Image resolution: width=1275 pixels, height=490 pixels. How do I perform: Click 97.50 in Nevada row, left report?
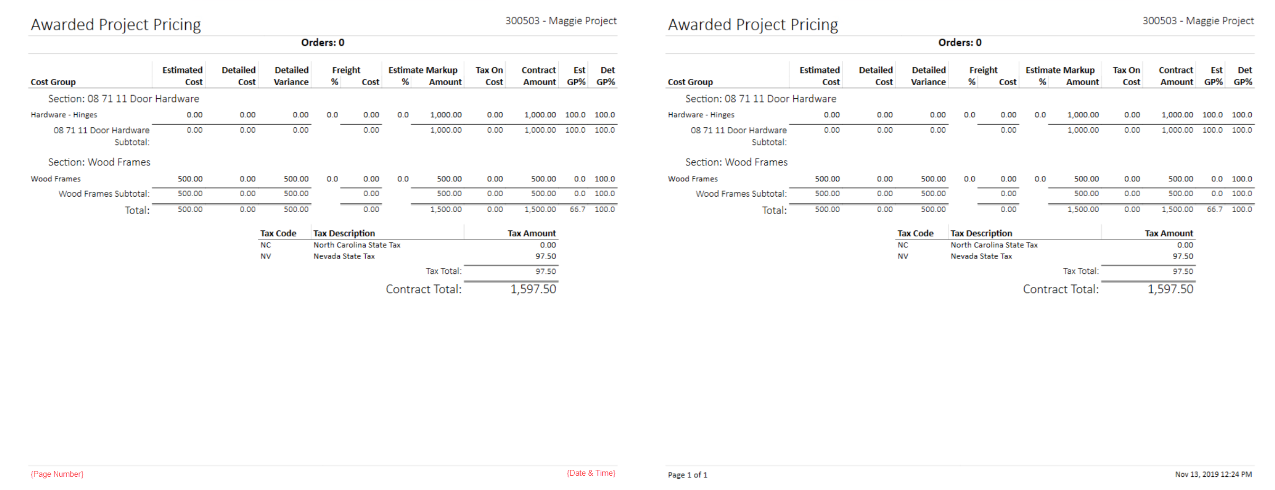tap(546, 256)
